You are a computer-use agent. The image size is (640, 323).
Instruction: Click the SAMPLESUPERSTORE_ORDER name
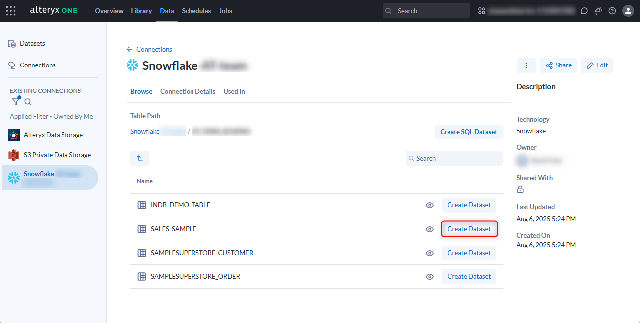point(195,276)
